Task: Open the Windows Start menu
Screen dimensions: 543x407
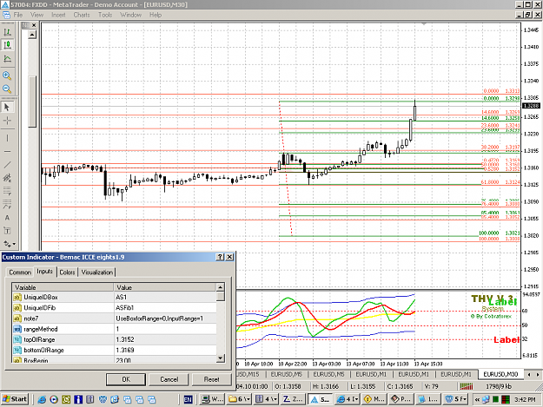Action: point(15,399)
